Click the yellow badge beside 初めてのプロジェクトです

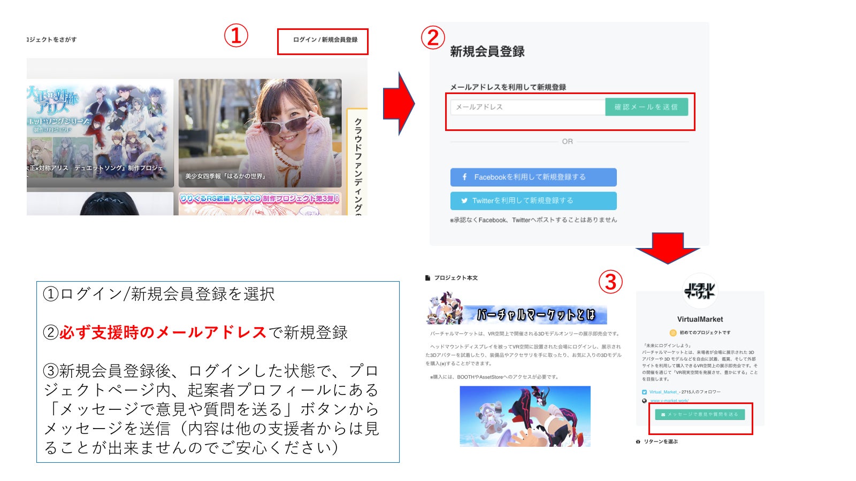[x=673, y=332]
